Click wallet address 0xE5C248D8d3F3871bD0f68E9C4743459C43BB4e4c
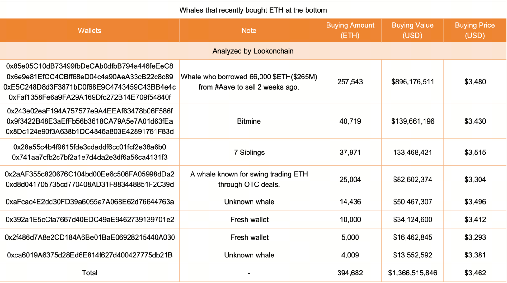Screen dimensions: 507x283 click(90, 87)
